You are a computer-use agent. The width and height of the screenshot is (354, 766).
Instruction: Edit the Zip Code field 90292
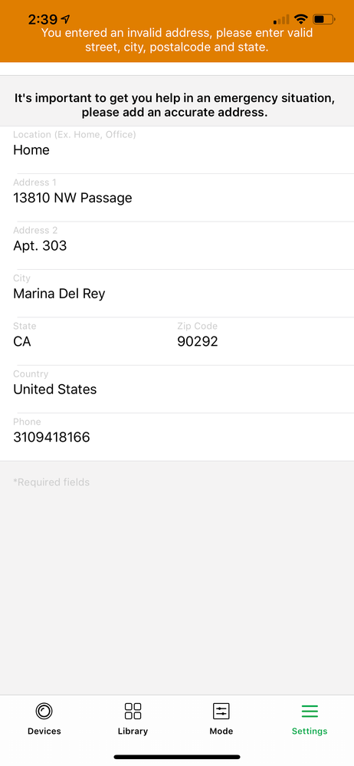pos(265,341)
